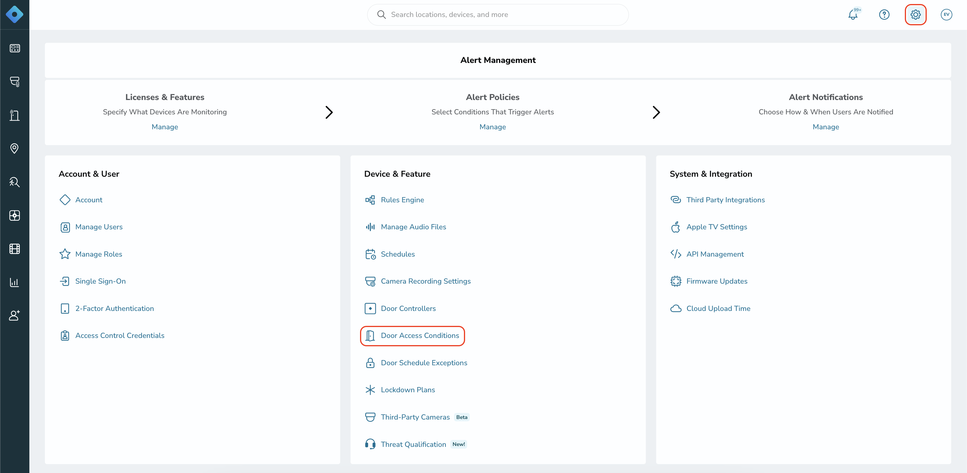Viewport: 967px width, 473px height.
Task: Open Threat Qualification link
Action: coord(413,444)
